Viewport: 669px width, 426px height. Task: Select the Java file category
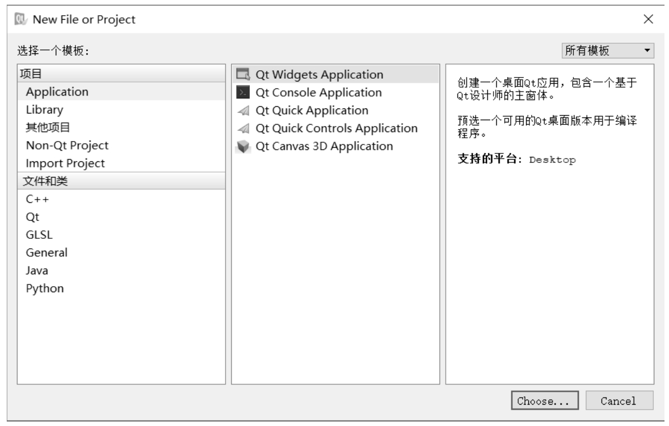[x=121, y=270]
